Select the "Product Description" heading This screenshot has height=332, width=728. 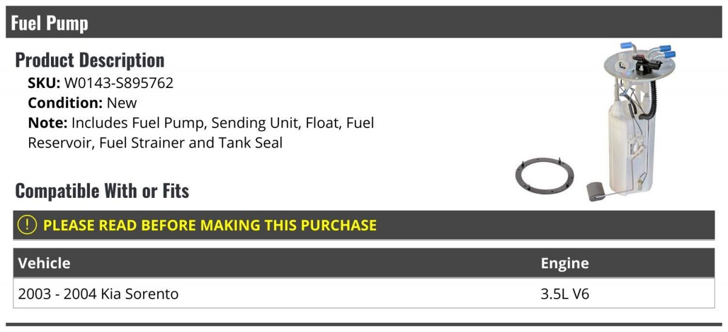[90, 60]
